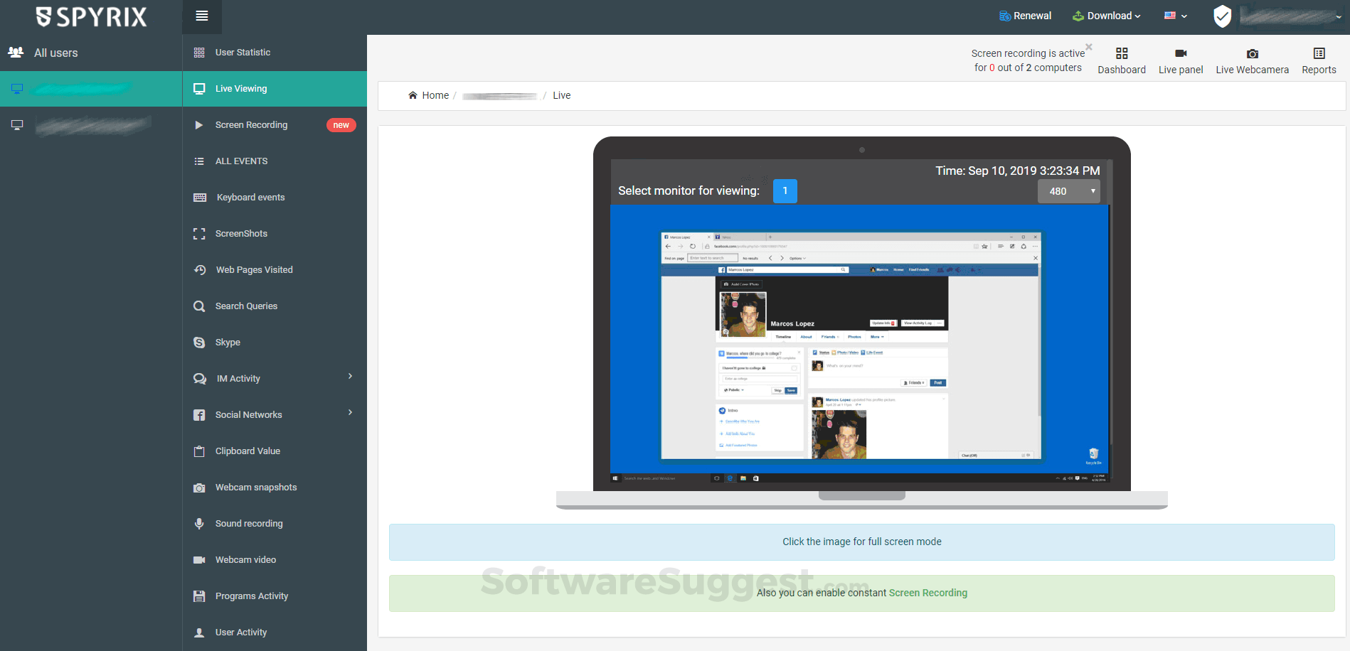Open Live Webcamera icon
The height and width of the screenshot is (651, 1350).
1252,54
